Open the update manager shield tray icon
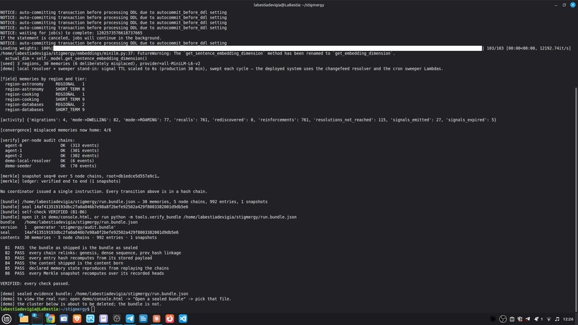 click(x=520, y=319)
